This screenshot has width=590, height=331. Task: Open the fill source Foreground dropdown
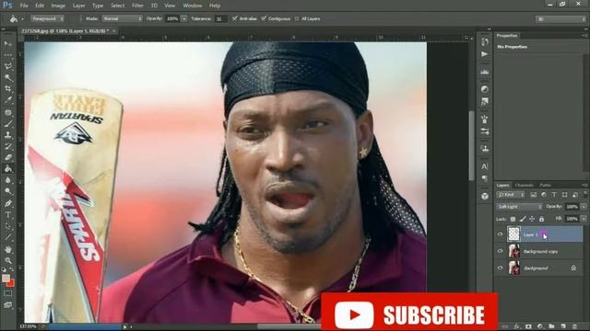point(47,18)
